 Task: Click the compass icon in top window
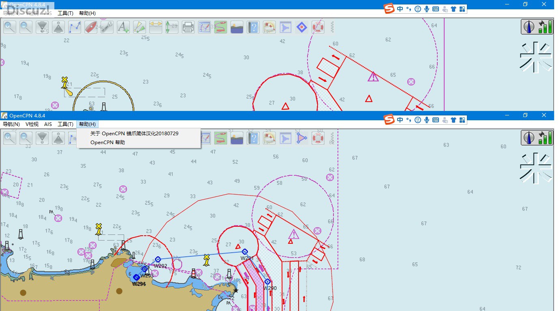point(529,27)
